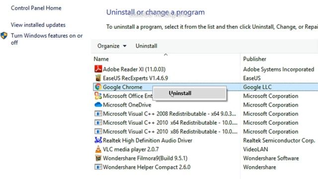Select the Google Chrome program name
318x179 pixels.
[123, 87]
